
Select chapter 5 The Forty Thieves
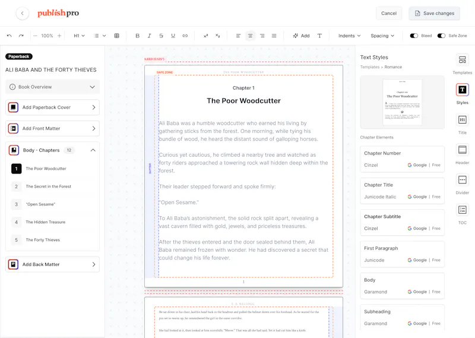52,240
